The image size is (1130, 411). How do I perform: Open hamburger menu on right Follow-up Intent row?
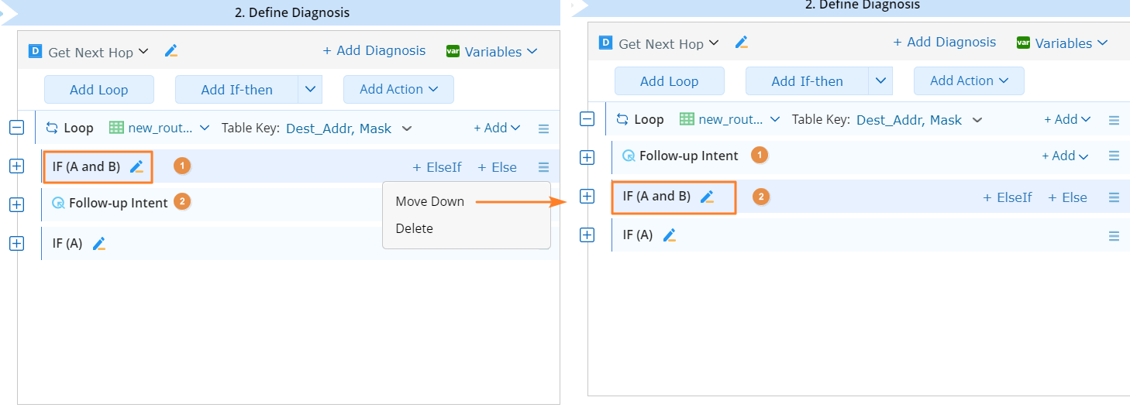pyautogui.click(x=1114, y=156)
